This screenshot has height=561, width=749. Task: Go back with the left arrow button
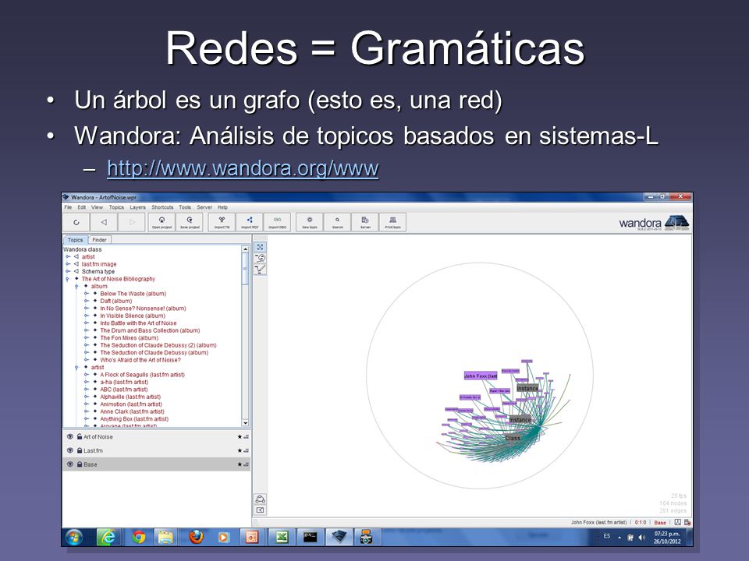pos(104,222)
